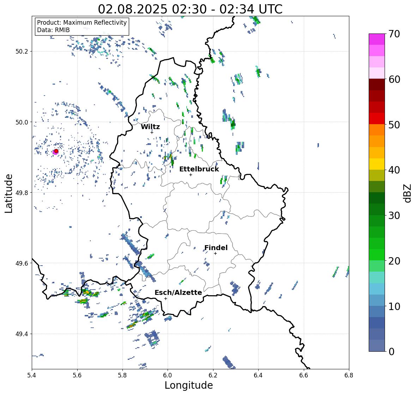Click the Latitude axis label
This screenshot has height=394, width=416.
coord(8,193)
